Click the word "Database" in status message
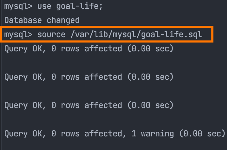 (23, 20)
